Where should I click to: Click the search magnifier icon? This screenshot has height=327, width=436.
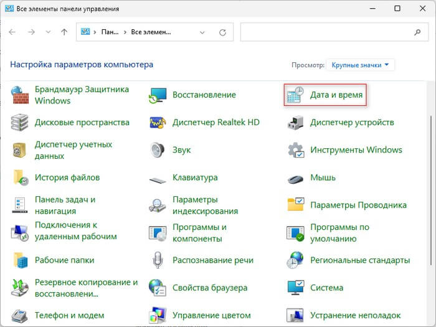click(x=417, y=32)
